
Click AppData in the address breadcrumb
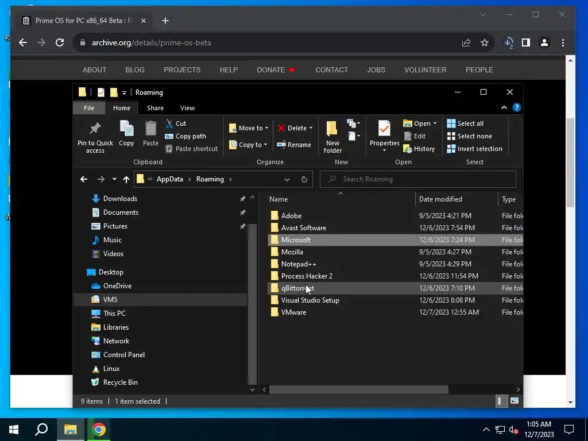click(x=170, y=179)
